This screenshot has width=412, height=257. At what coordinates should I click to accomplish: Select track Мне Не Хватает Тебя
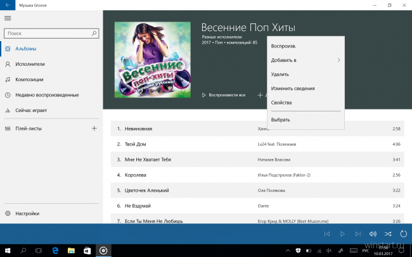click(148, 160)
